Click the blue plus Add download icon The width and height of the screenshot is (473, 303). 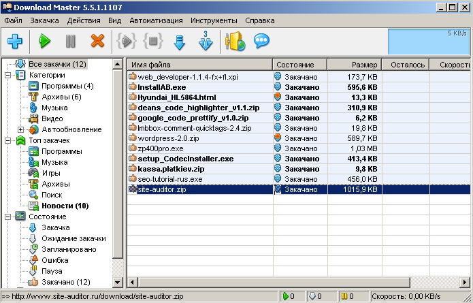[15, 42]
